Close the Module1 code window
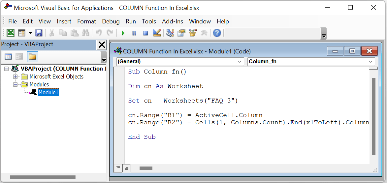Image resolution: width=387 pixels, height=183 pixels. [x=370, y=51]
